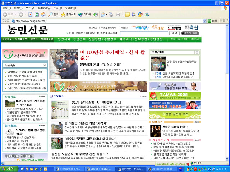Screen dimensions: 230x172
Task: Open the Mail envelope toolbar icon
Action: [103, 14]
